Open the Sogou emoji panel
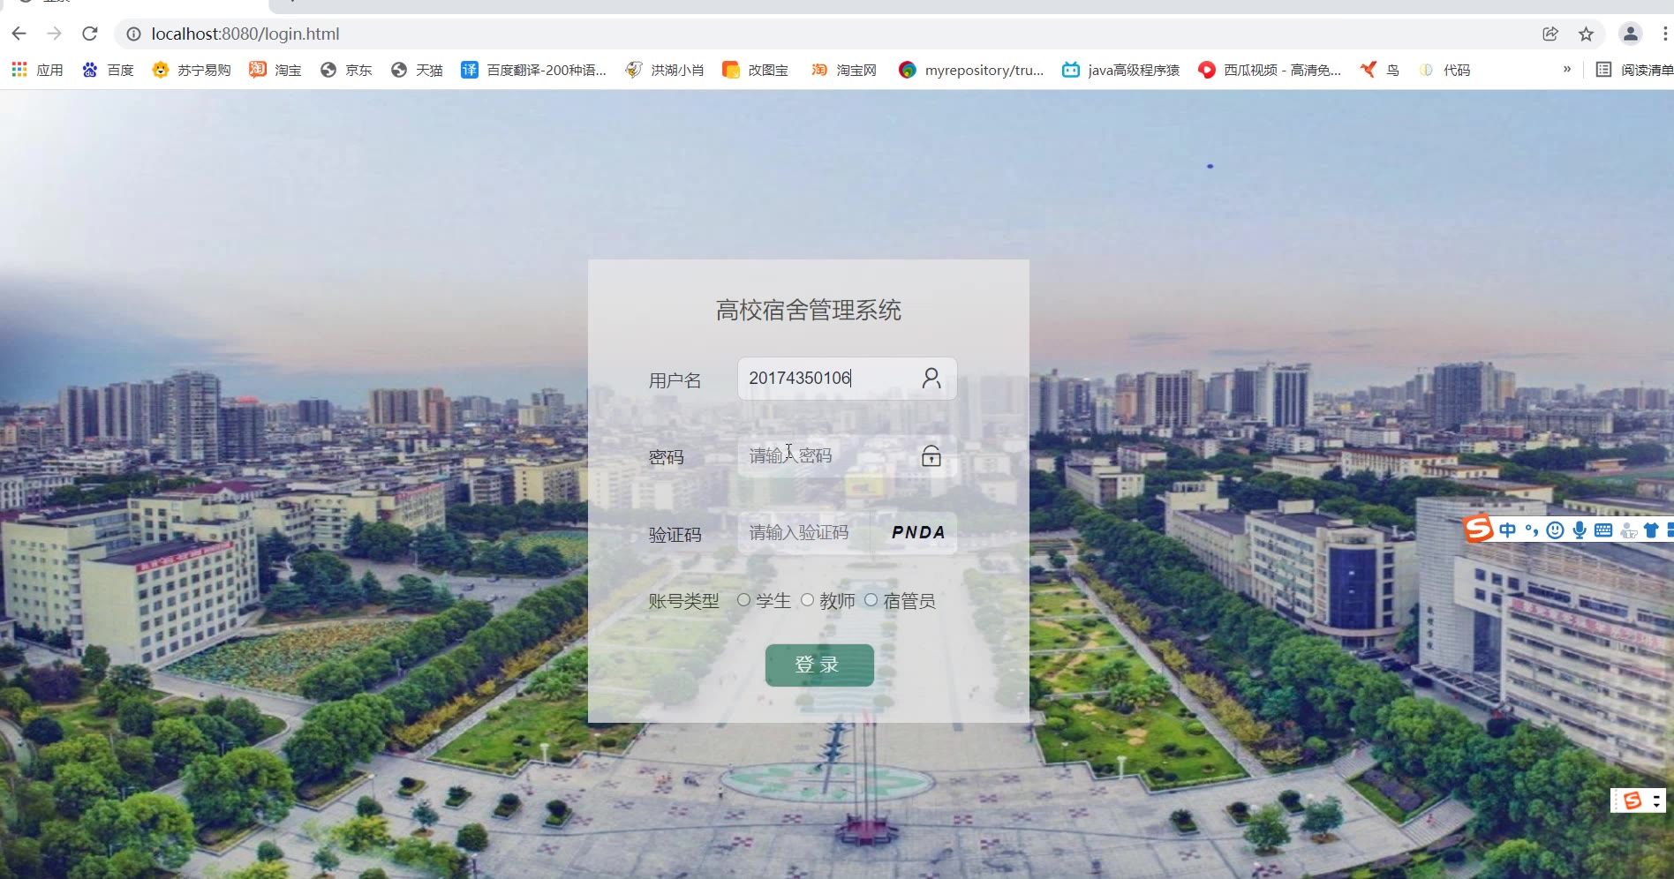The width and height of the screenshot is (1674, 879). [1556, 530]
